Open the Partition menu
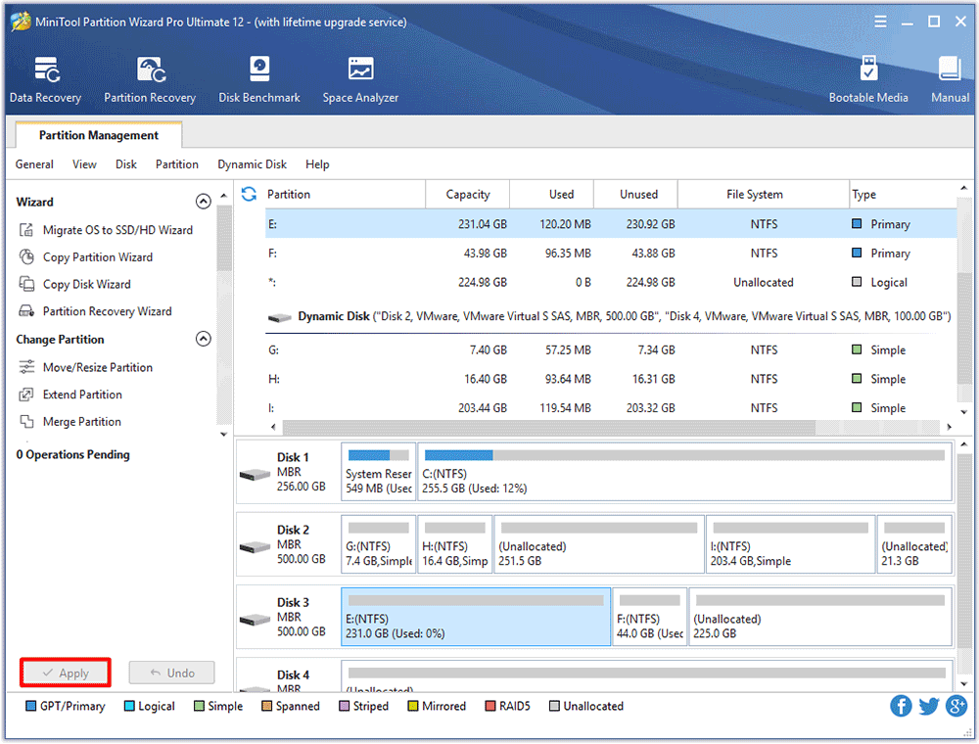This screenshot has width=979, height=744. pos(176,164)
